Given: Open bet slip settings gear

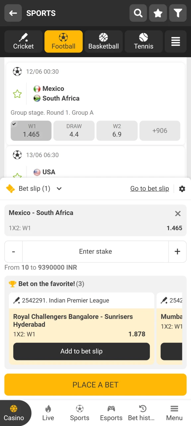Looking at the screenshot, I should (182, 188).
